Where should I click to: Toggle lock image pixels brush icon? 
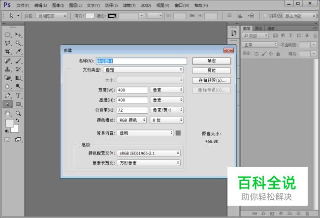click(264, 54)
